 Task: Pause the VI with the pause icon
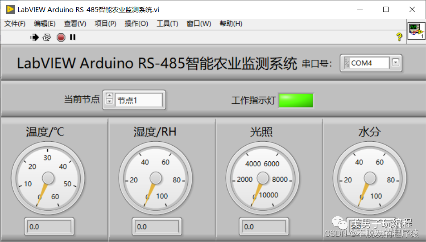(73, 37)
